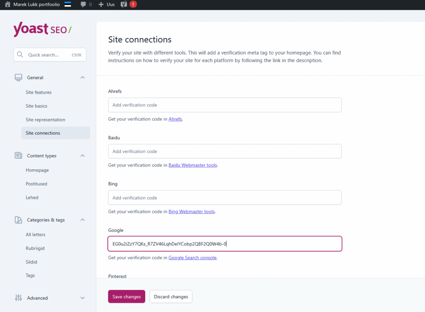Viewport: 425px width, 312px height.
Task: Collapse the Categories & tags section
Action: point(82,220)
